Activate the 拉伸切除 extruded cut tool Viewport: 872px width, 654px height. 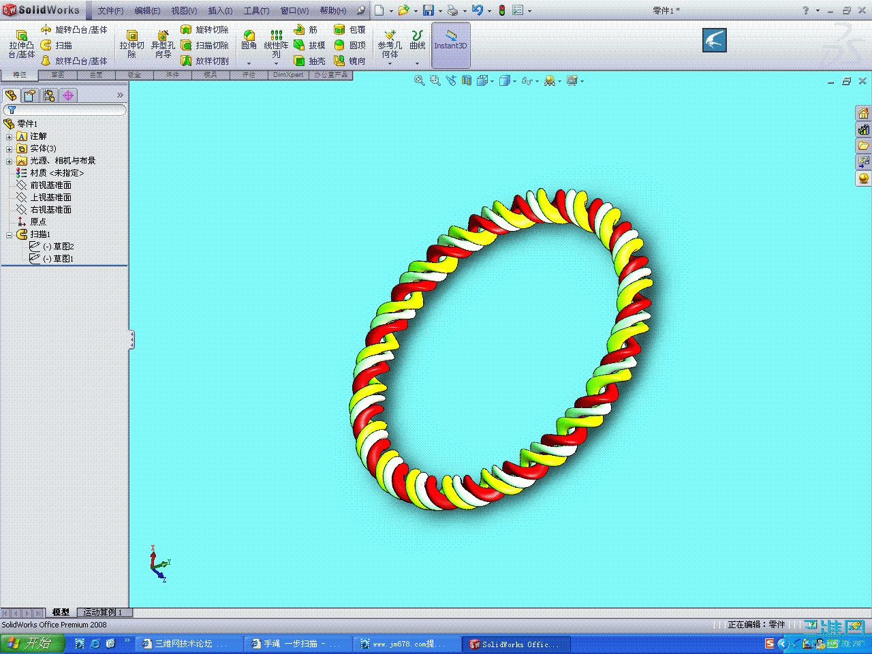click(x=131, y=44)
